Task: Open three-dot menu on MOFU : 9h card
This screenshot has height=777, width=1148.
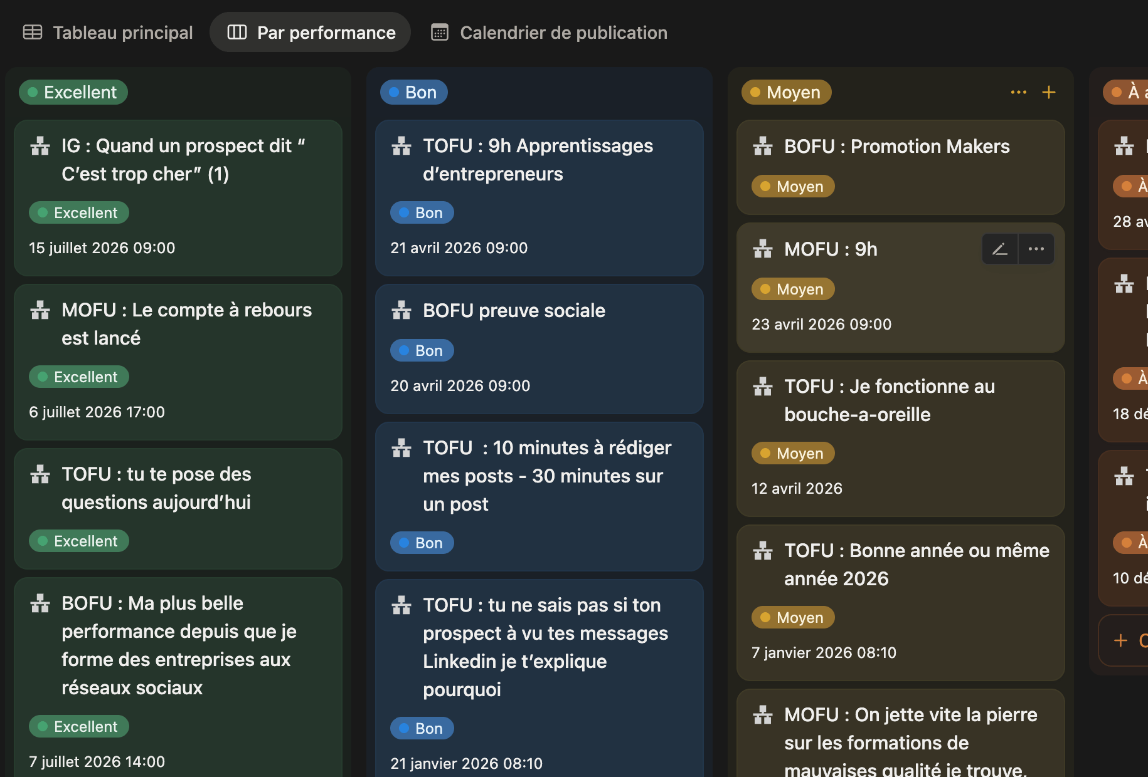Action: 1036,249
